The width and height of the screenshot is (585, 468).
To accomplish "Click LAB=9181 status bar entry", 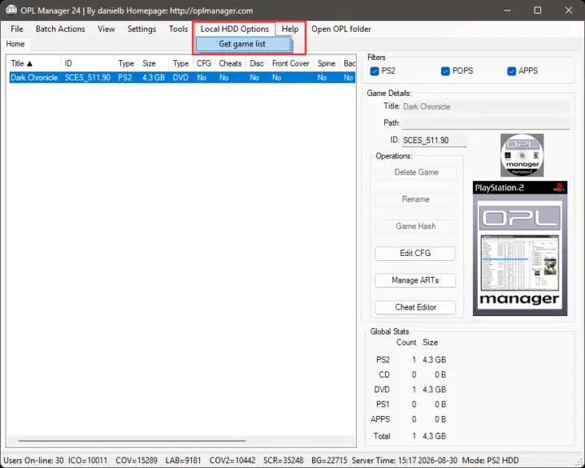I will (x=183, y=461).
